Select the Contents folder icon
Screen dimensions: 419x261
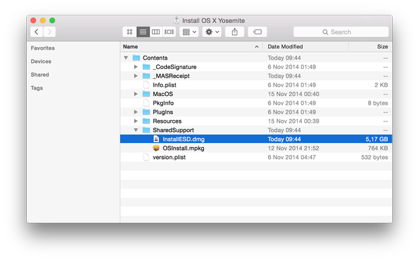tap(136, 58)
